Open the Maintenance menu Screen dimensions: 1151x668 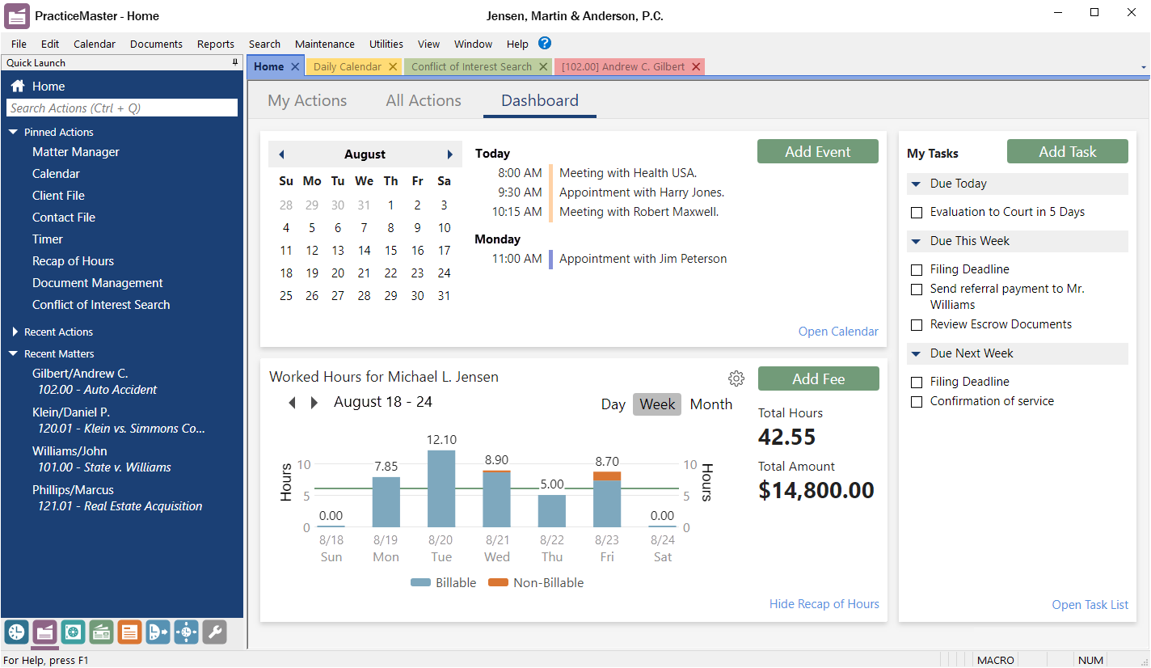point(325,44)
